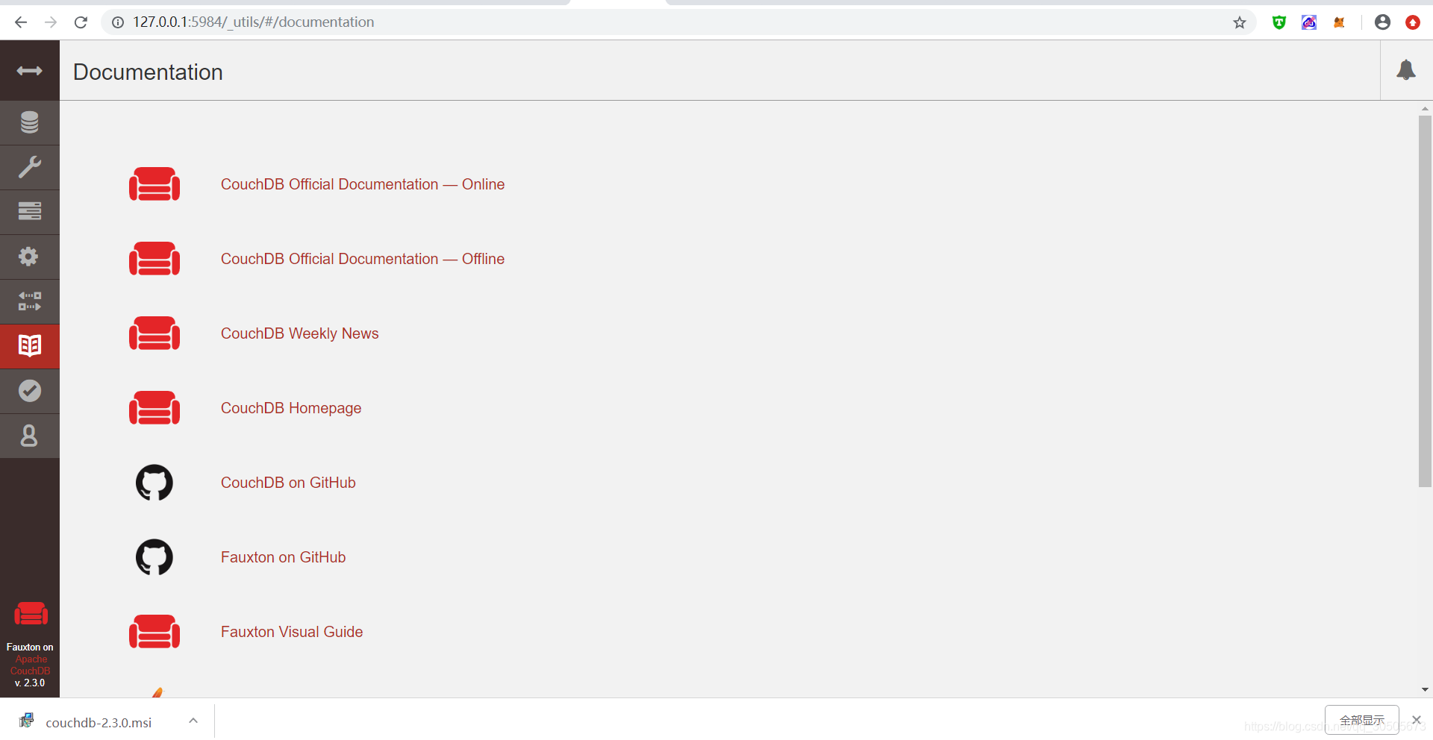Click the GitHub logo beside Fauxton on GitHub
The height and width of the screenshot is (740, 1433).
pyautogui.click(x=154, y=557)
